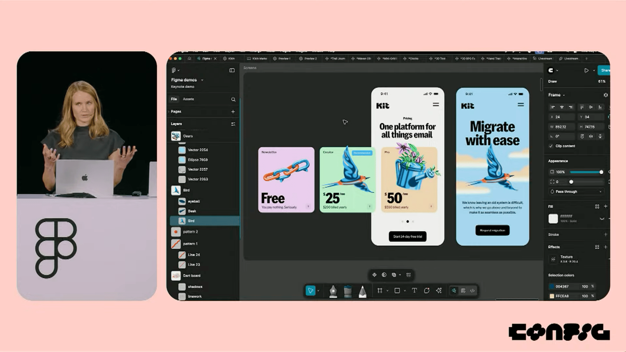Open the Figma main menu logo
This screenshot has height=352, width=626.
click(x=174, y=70)
